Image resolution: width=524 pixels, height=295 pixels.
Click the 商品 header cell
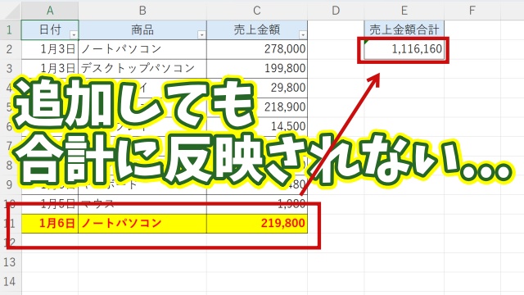pyautogui.click(x=142, y=30)
